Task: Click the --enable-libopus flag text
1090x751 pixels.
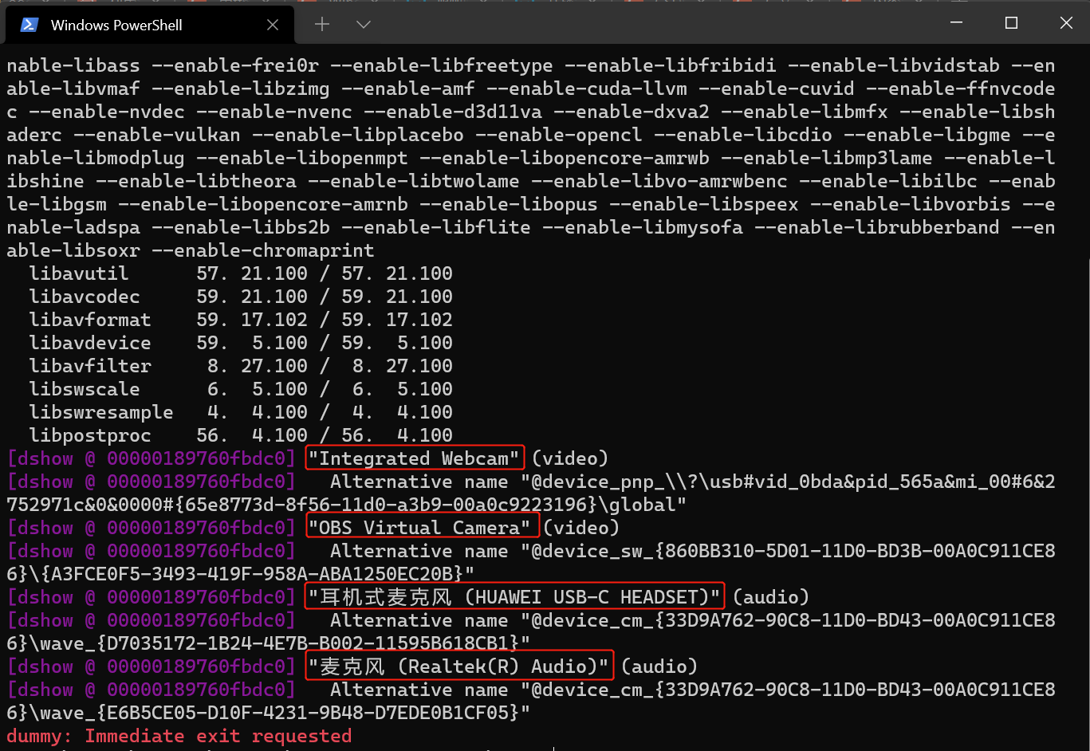Action: tap(509, 204)
